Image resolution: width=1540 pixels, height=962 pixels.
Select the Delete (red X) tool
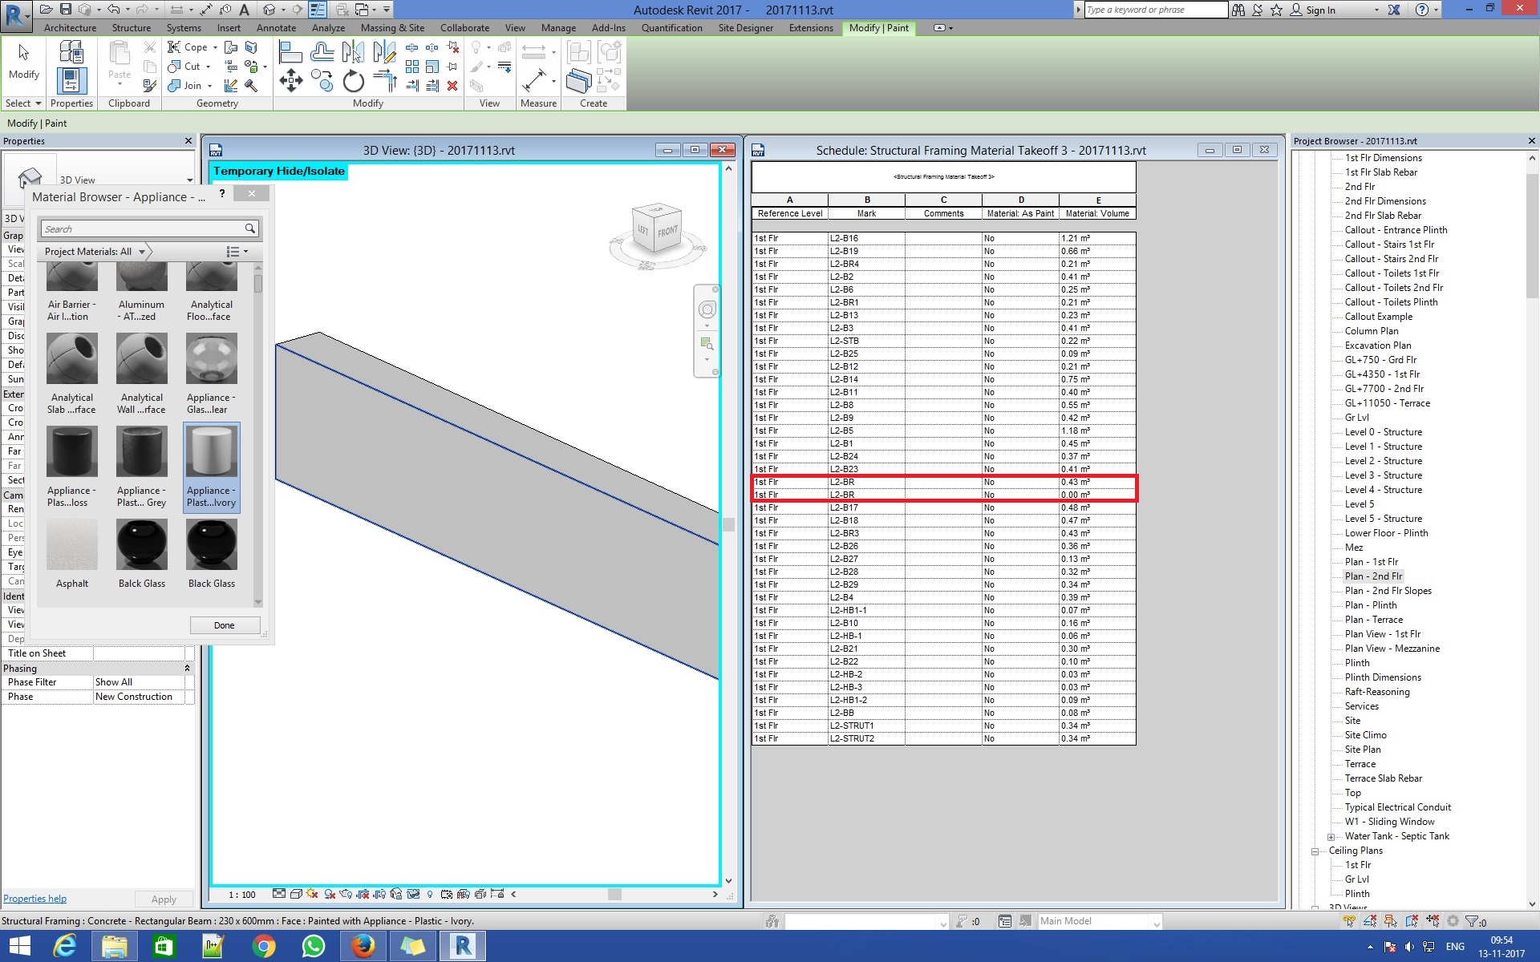[x=453, y=86]
